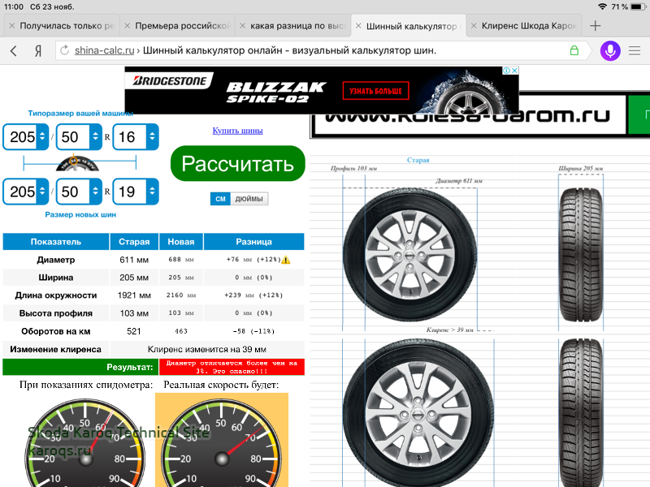
Task: Open new tire width dropdown 205
Action: click(26, 192)
